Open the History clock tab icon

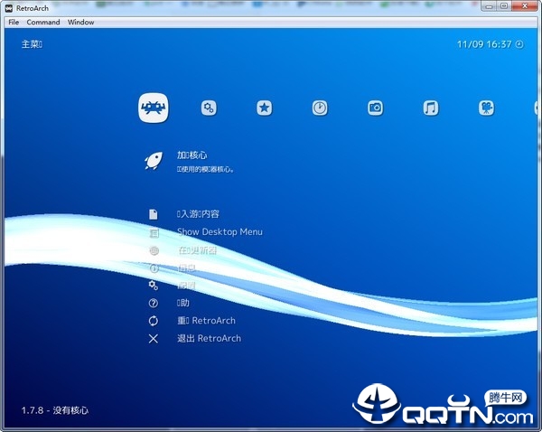pos(320,108)
